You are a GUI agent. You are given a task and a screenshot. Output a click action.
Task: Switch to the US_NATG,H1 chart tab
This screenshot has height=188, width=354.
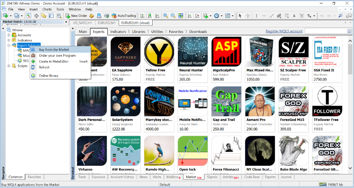(82, 23)
